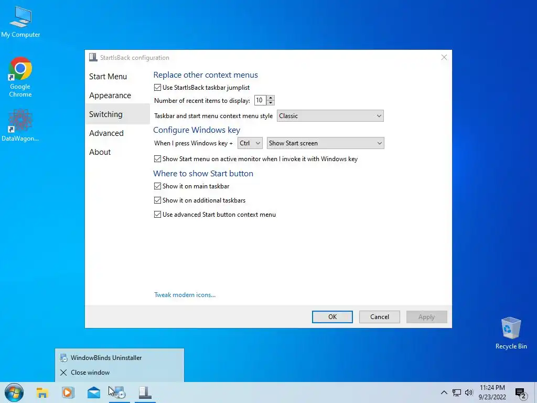Open the Show Start screen dropdown
The width and height of the screenshot is (537, 403).
tap(325, 143)
